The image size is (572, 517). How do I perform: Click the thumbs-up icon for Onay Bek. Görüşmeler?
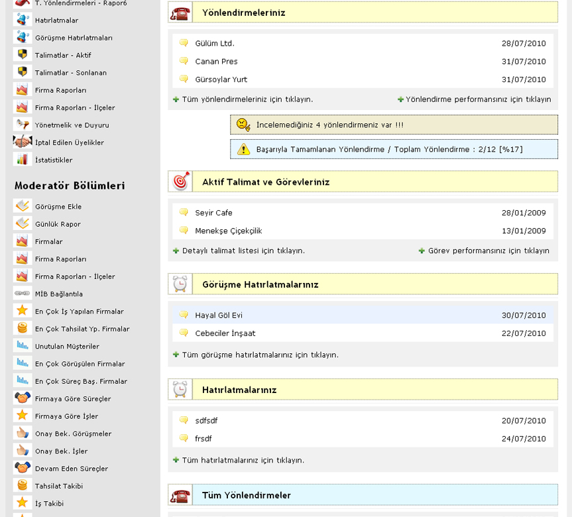click(x=23, y=433)
